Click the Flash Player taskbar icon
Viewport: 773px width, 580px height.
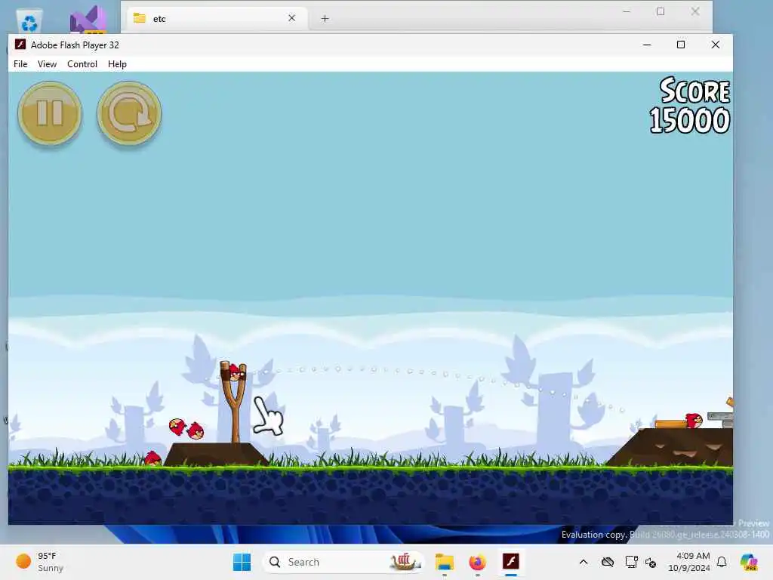(511, 562)
